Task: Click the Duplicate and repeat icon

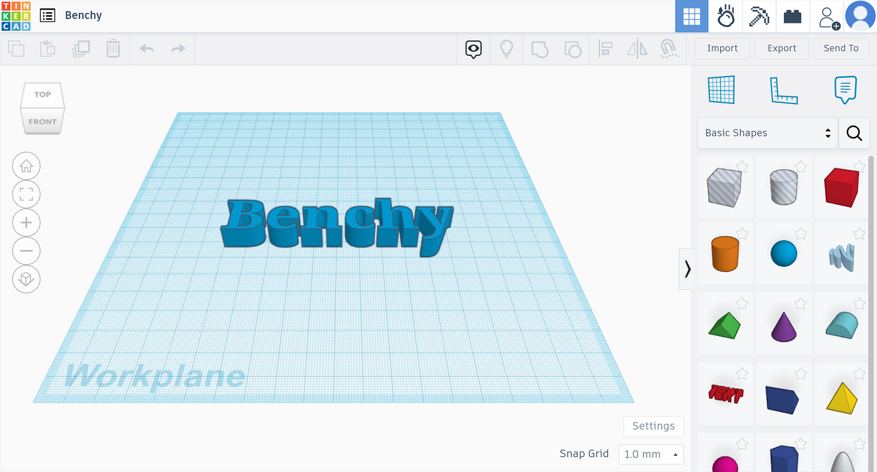Action: 81,49
